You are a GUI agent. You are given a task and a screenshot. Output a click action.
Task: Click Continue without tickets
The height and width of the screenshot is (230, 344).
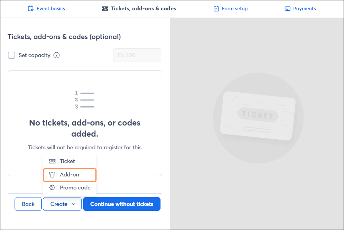(x=121, y=204)
